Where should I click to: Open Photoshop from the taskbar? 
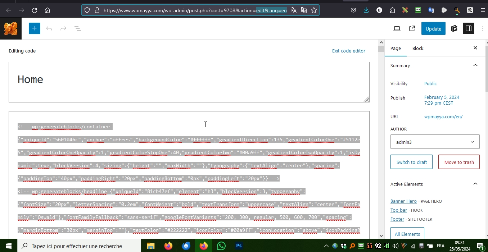pyautogui.click(x=239, y=246)
